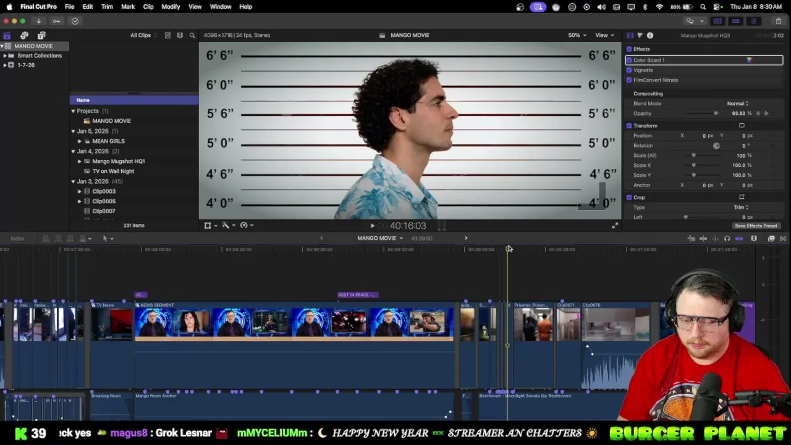Open the Crop Type Trim dropdown
The height and width of the screenshot is (445, 791).
click(741, 207)
